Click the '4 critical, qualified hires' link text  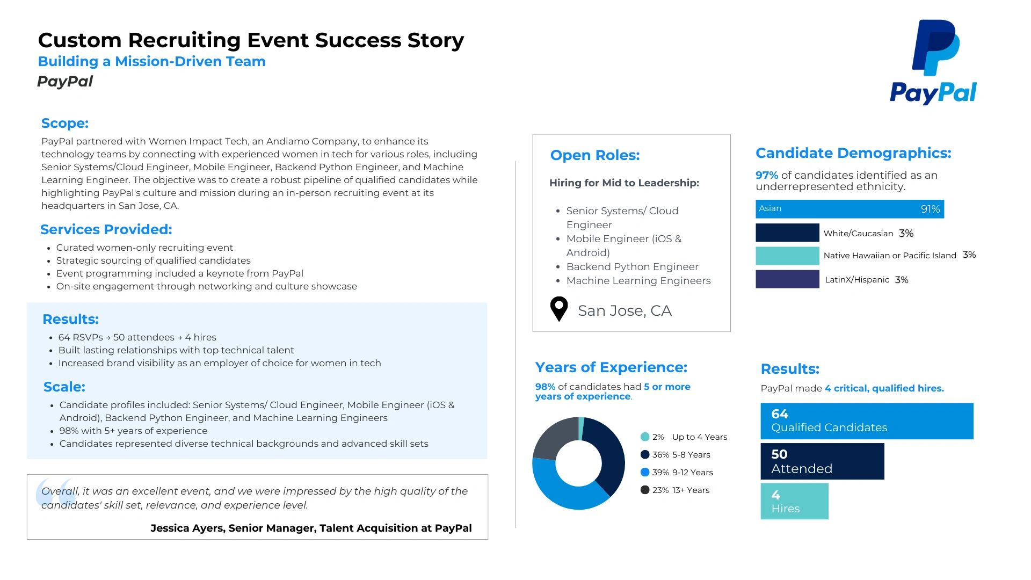point(884,388)
